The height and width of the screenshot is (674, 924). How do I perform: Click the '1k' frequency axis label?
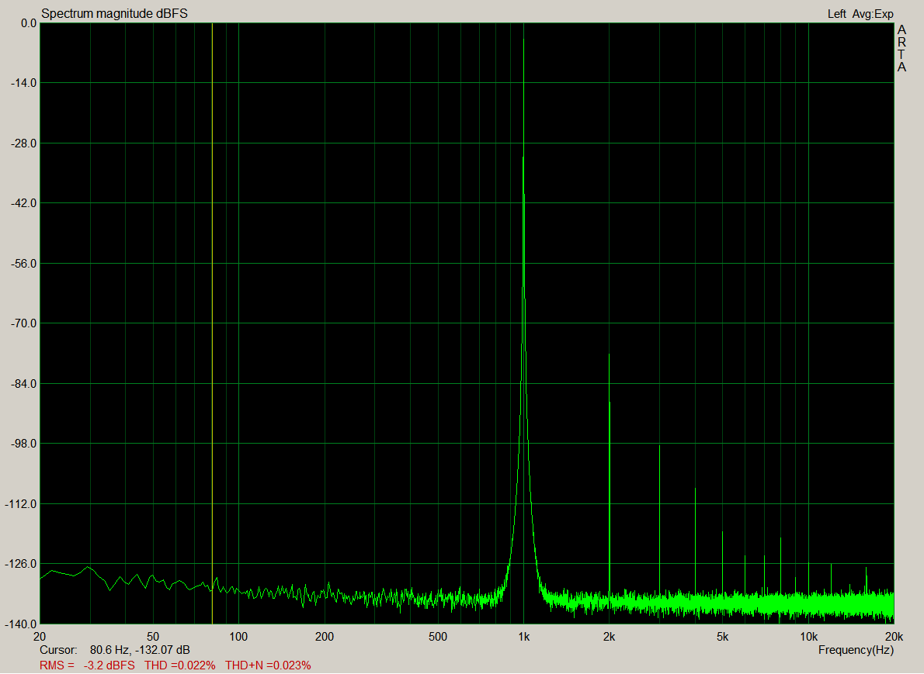click(524, 636)
